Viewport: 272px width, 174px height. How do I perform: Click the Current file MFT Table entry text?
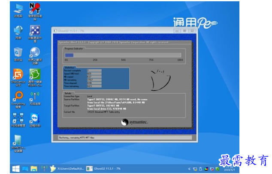[103, 112]
